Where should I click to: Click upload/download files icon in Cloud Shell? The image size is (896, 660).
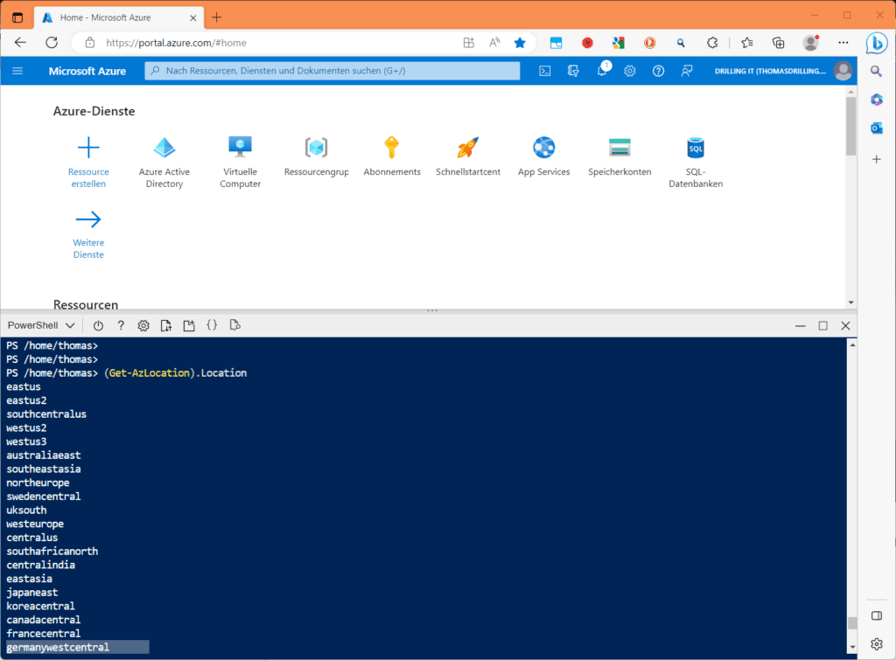165,325
